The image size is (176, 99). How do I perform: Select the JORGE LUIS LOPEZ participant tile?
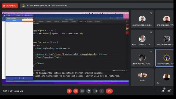coord(164,19)
